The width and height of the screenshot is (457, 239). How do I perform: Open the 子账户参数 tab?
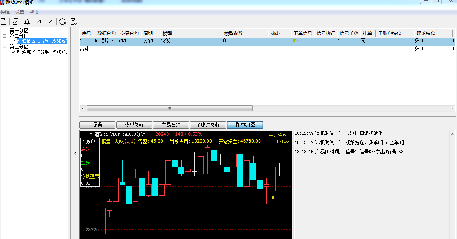[208, 125]
